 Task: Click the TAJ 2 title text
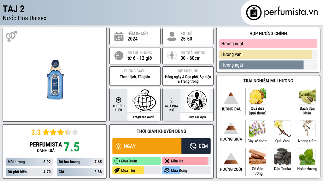(14, 9)
